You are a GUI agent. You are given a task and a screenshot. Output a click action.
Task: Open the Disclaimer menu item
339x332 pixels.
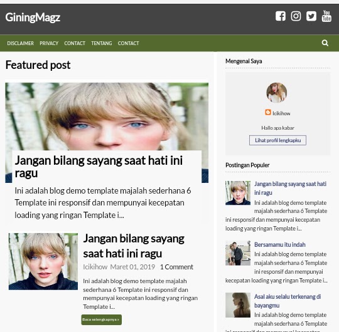[x=20, y=43]
